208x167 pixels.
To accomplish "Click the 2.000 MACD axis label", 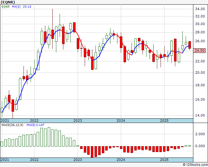I will click(200, 134).
